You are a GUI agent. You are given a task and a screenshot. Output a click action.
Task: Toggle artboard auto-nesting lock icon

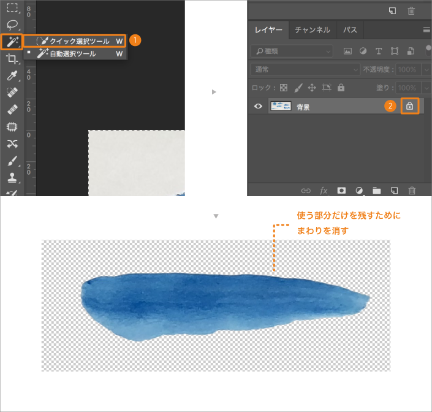[327, 88]
